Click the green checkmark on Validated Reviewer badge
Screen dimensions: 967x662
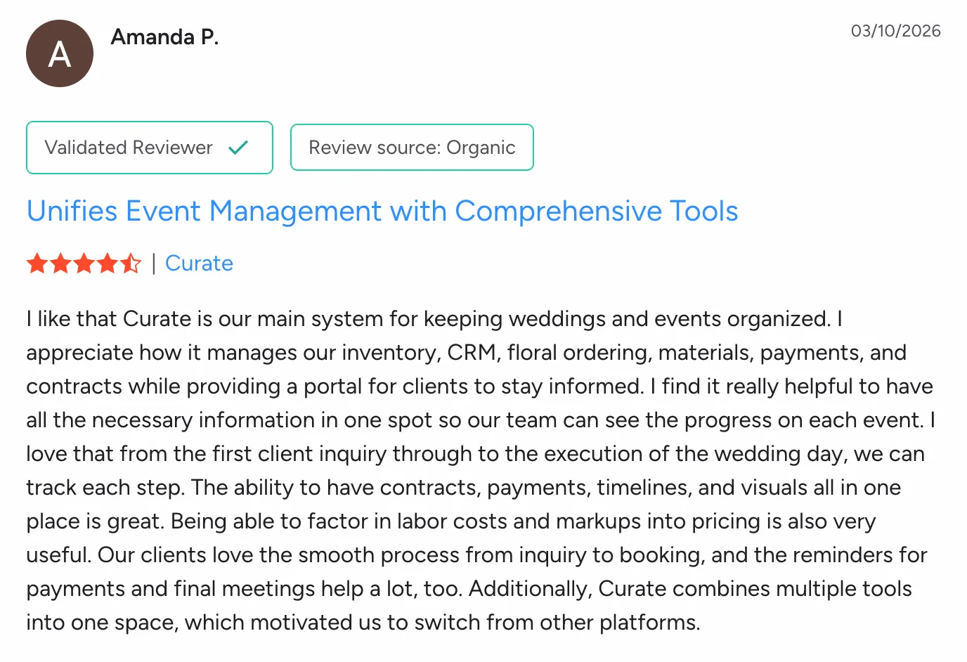238,148
